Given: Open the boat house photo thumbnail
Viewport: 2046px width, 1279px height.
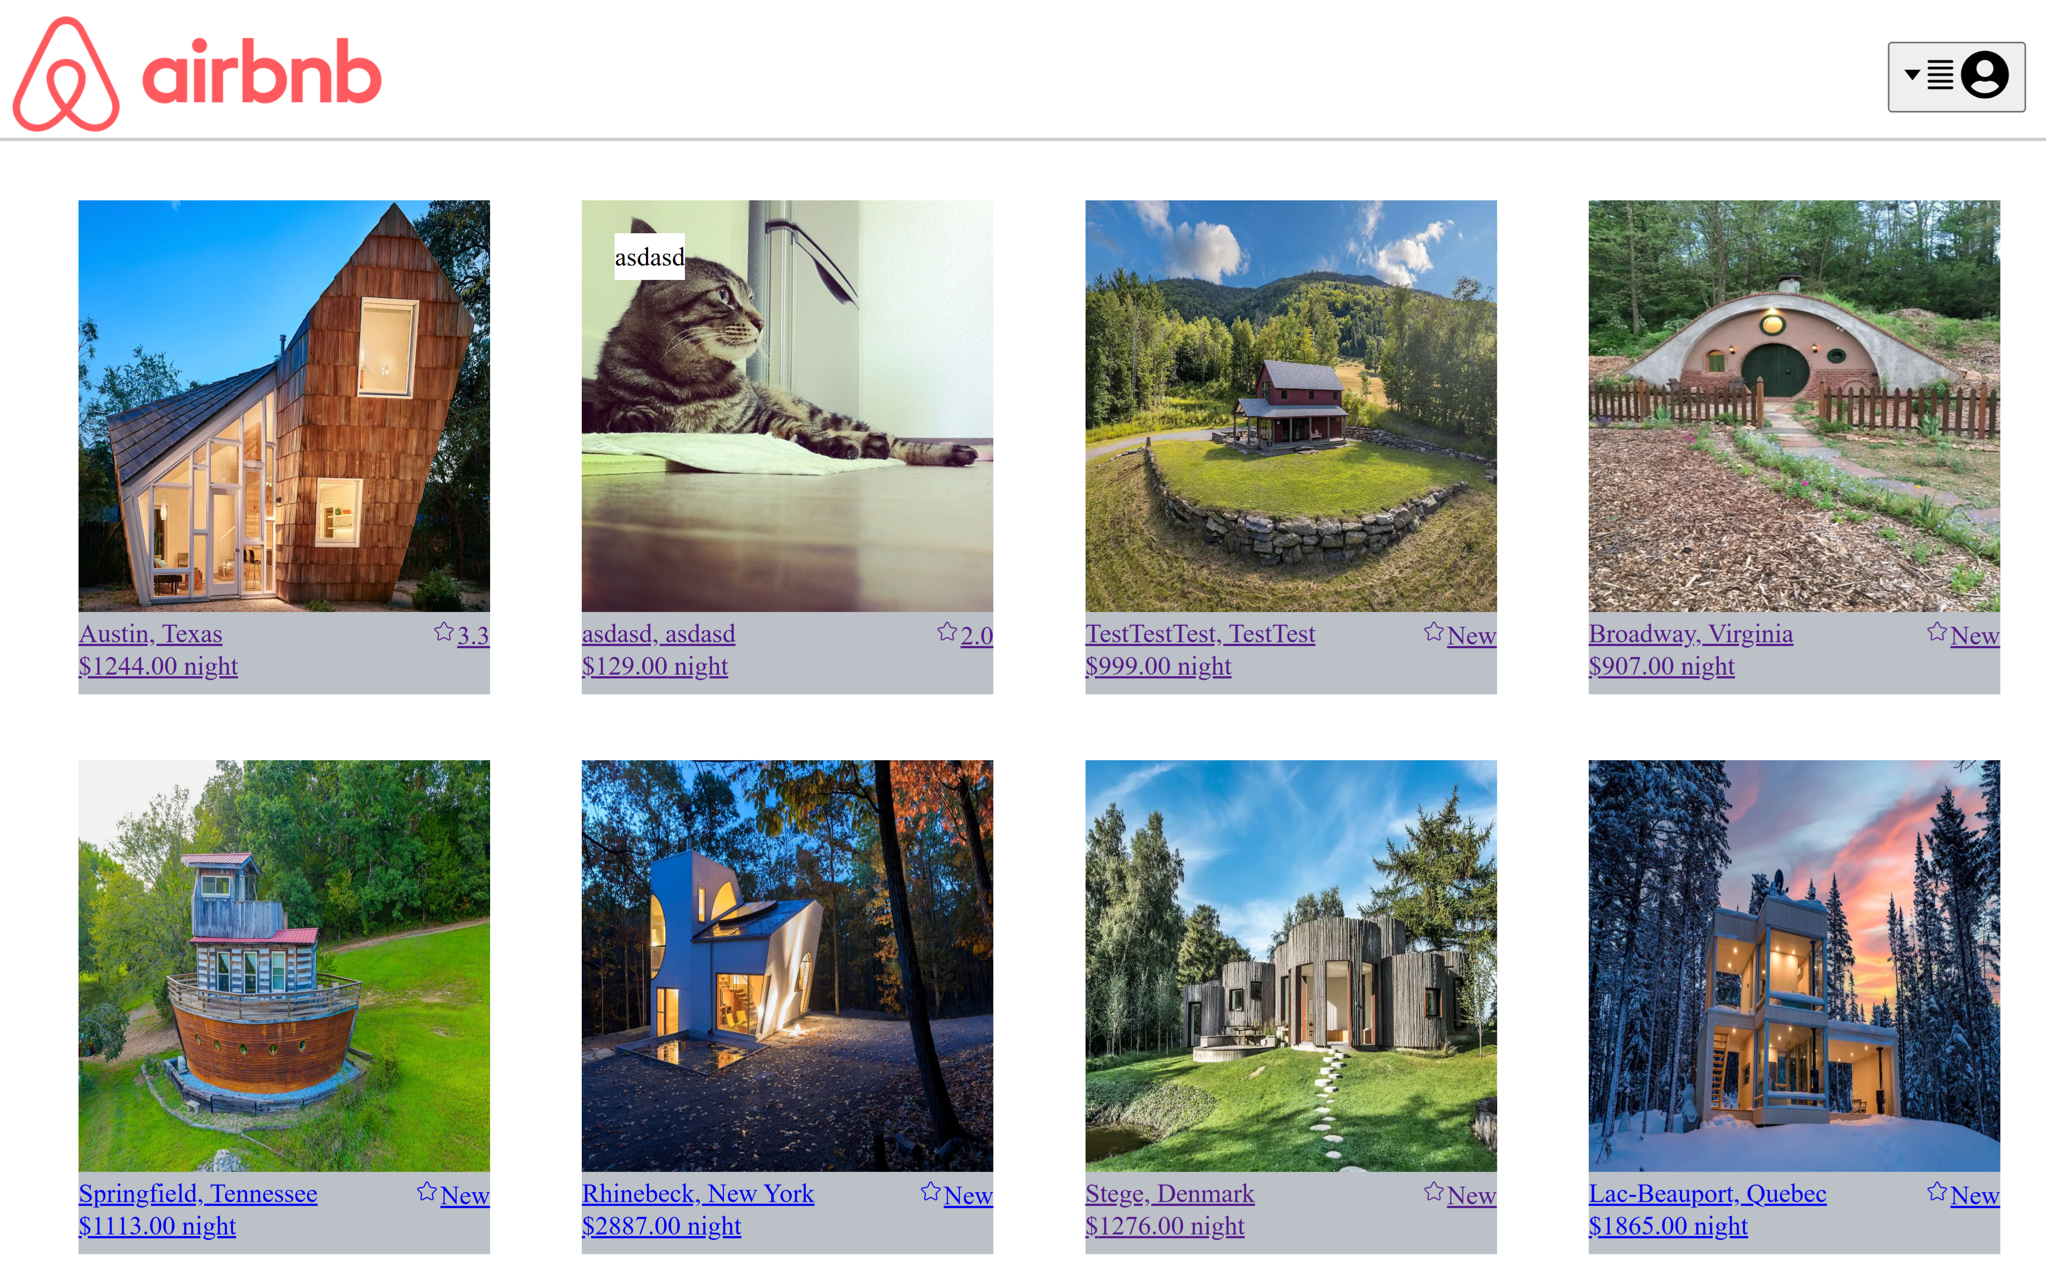Looking at the screenshot, I should point(284,965).
